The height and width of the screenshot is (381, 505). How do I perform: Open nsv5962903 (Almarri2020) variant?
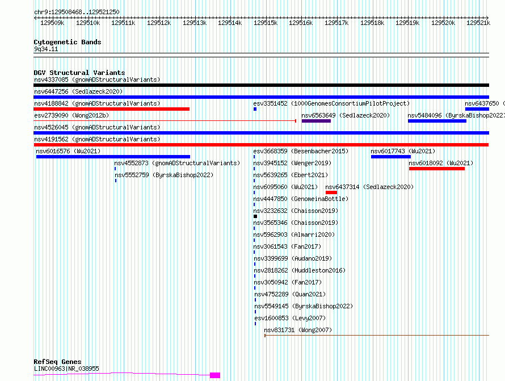click(x=294, y=235)
